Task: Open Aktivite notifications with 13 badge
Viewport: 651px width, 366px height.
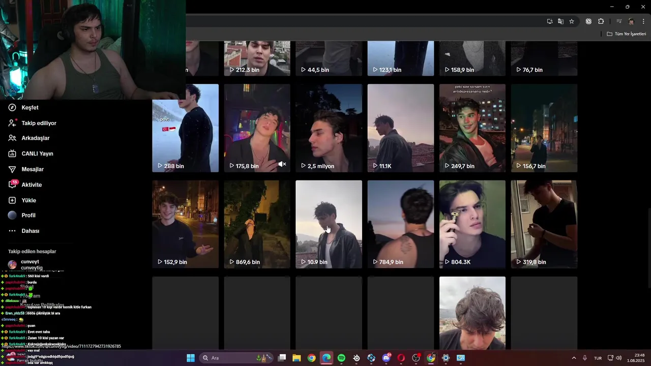Action: coord(25,185)
